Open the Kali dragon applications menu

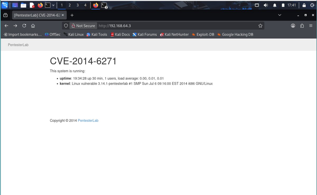[4, 5]
